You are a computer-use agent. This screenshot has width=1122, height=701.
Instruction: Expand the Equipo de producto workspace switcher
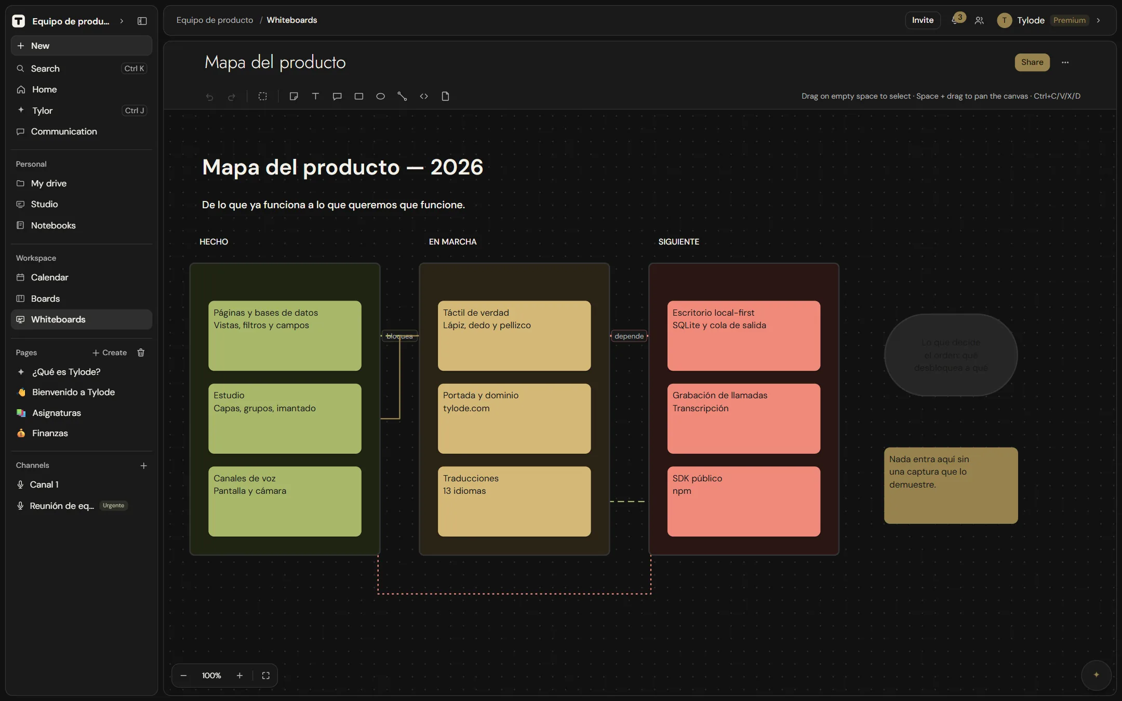[x=122, y=21]
